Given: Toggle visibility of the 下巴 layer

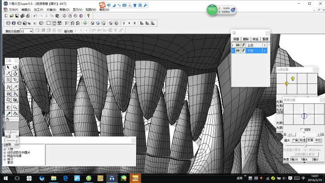Looking at the screenshot, I should point(238,50).
